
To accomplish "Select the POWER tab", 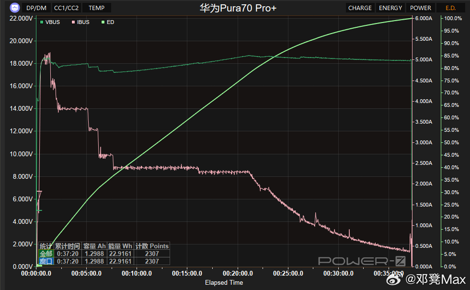I will (x=421, y=8).
